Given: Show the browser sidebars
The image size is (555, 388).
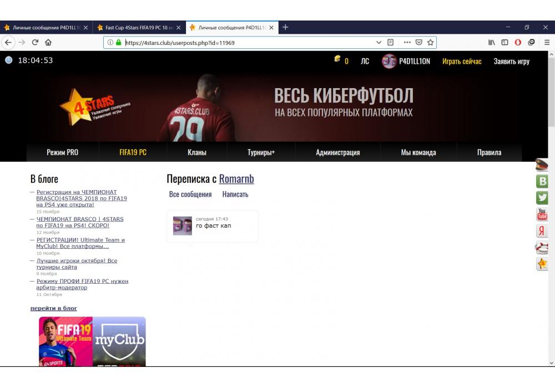Looking at the screenshot, I should coord(504,43).
